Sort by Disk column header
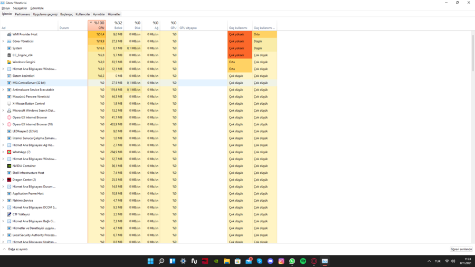This screenshot has width=475, height=267. click(133, 25)
